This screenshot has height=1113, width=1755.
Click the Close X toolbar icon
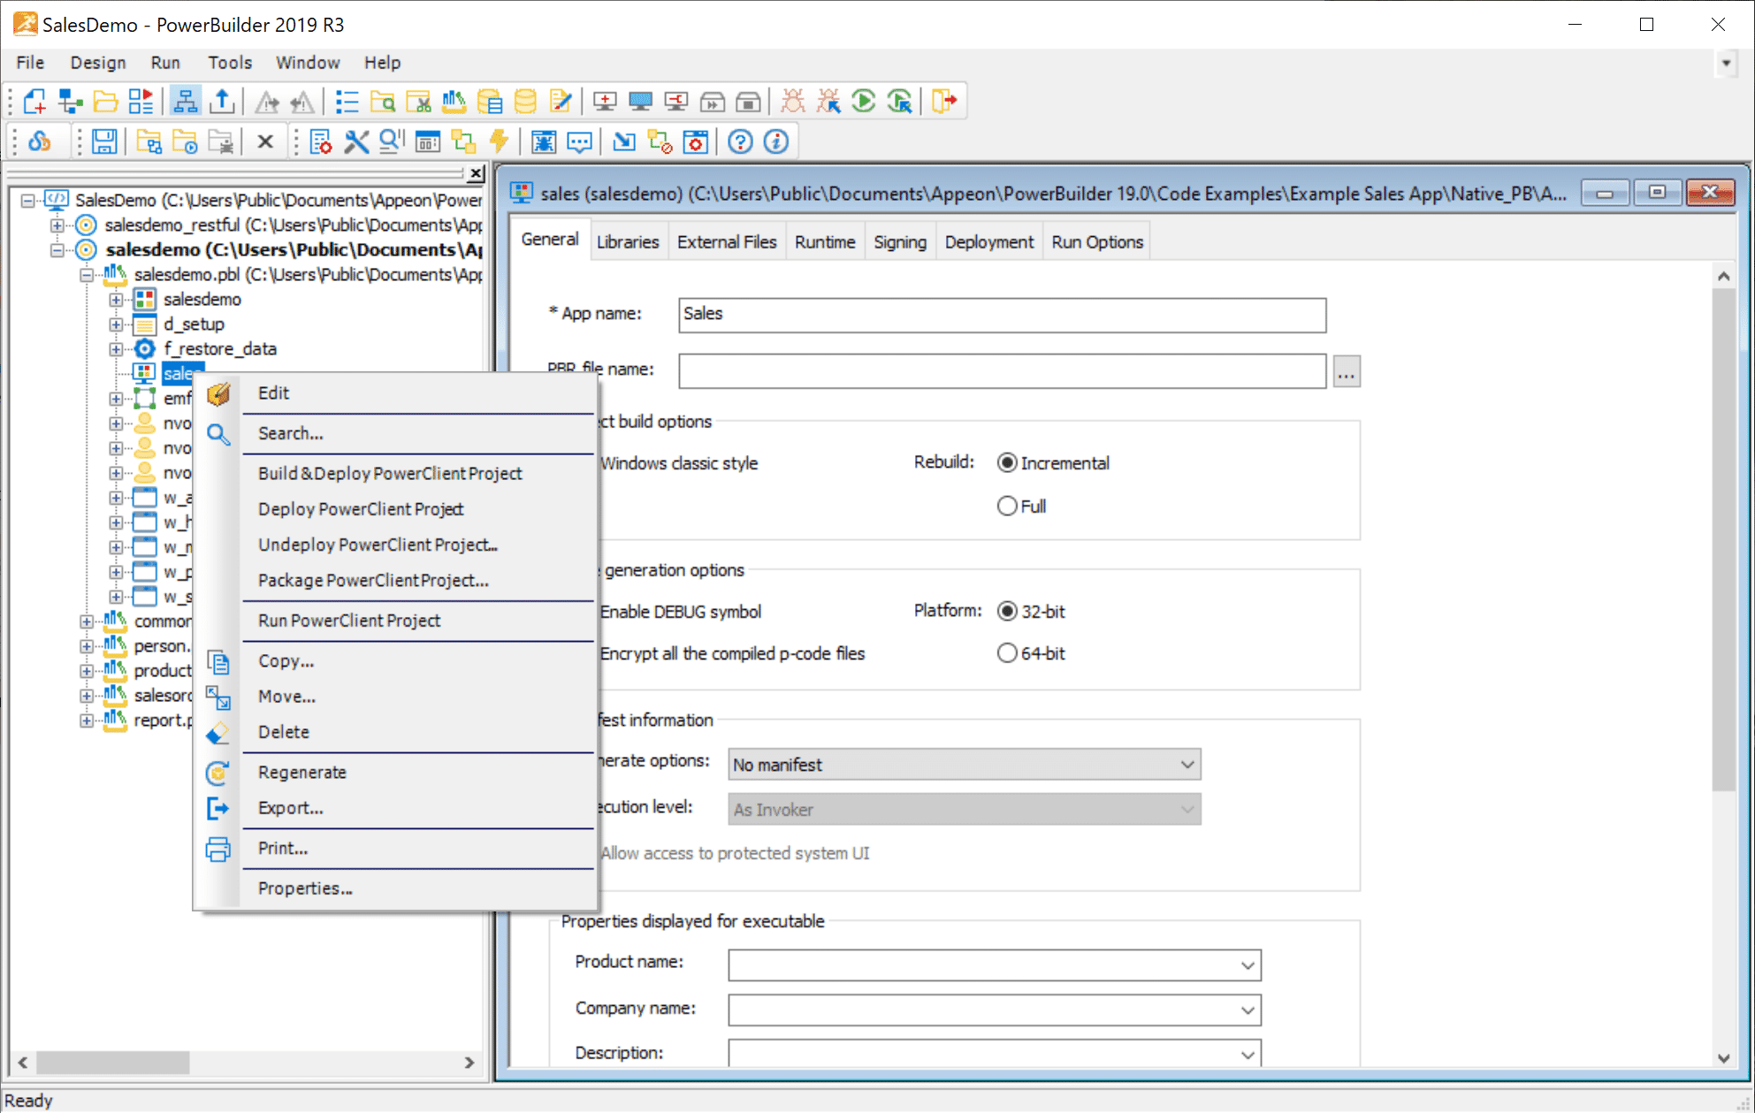pos(265,141)
